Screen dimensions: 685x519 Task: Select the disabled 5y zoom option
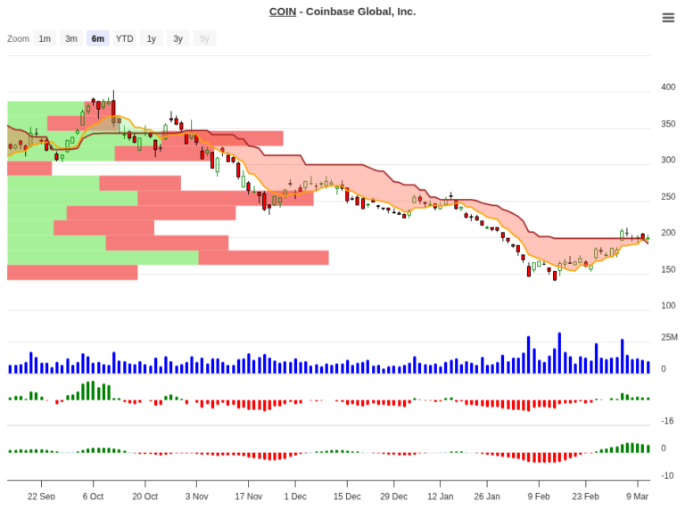[x=204, y=38]
